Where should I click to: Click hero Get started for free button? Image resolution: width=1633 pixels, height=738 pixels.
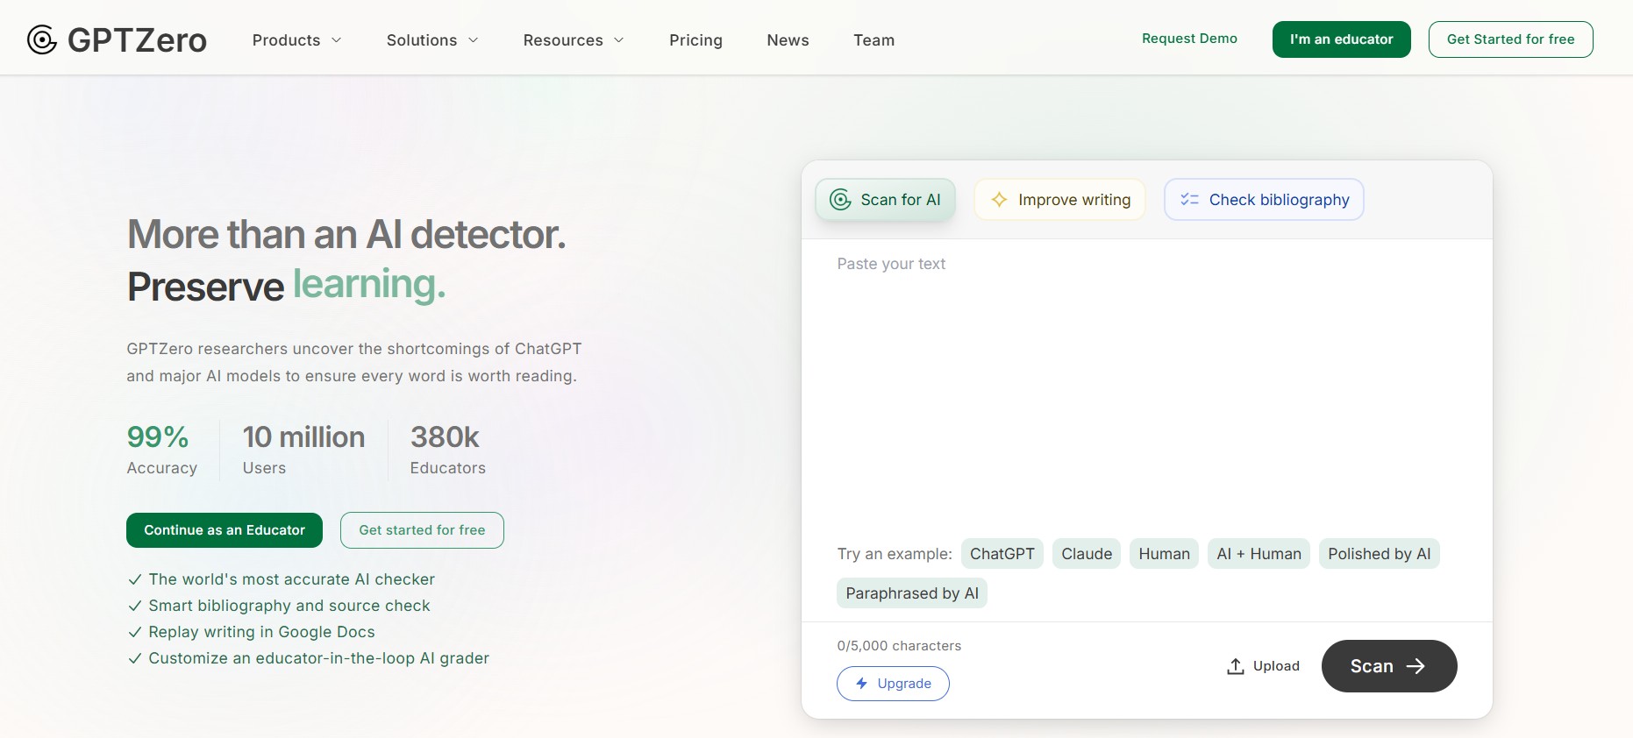click(x=422, y=530)
